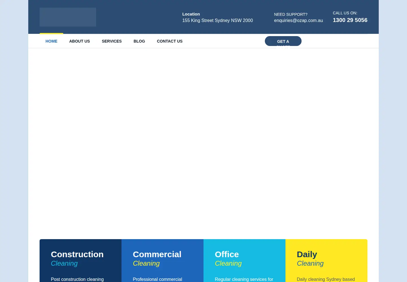Open the Commercial Cleaning card
The width and height of the screenshot is (407, 282).
[163, 261]
